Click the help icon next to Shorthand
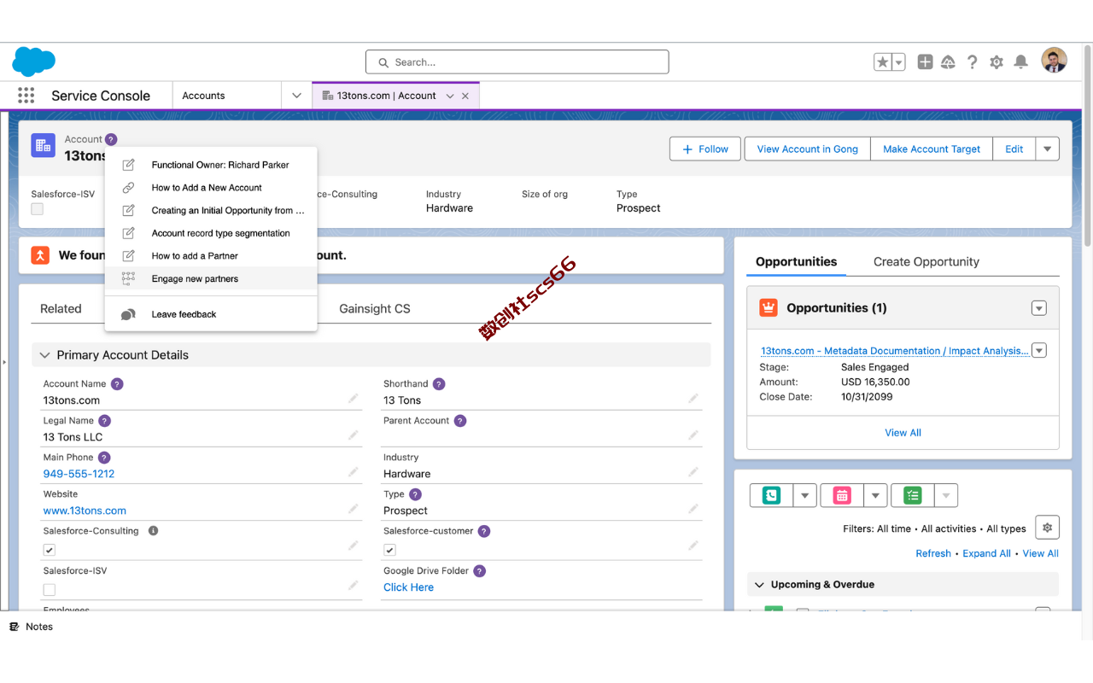 tap(439, 384)
